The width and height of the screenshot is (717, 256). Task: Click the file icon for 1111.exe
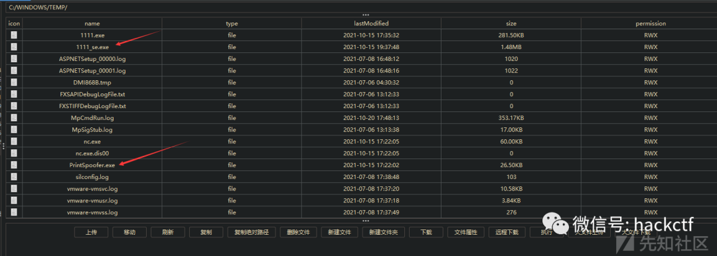click(14, 34)
